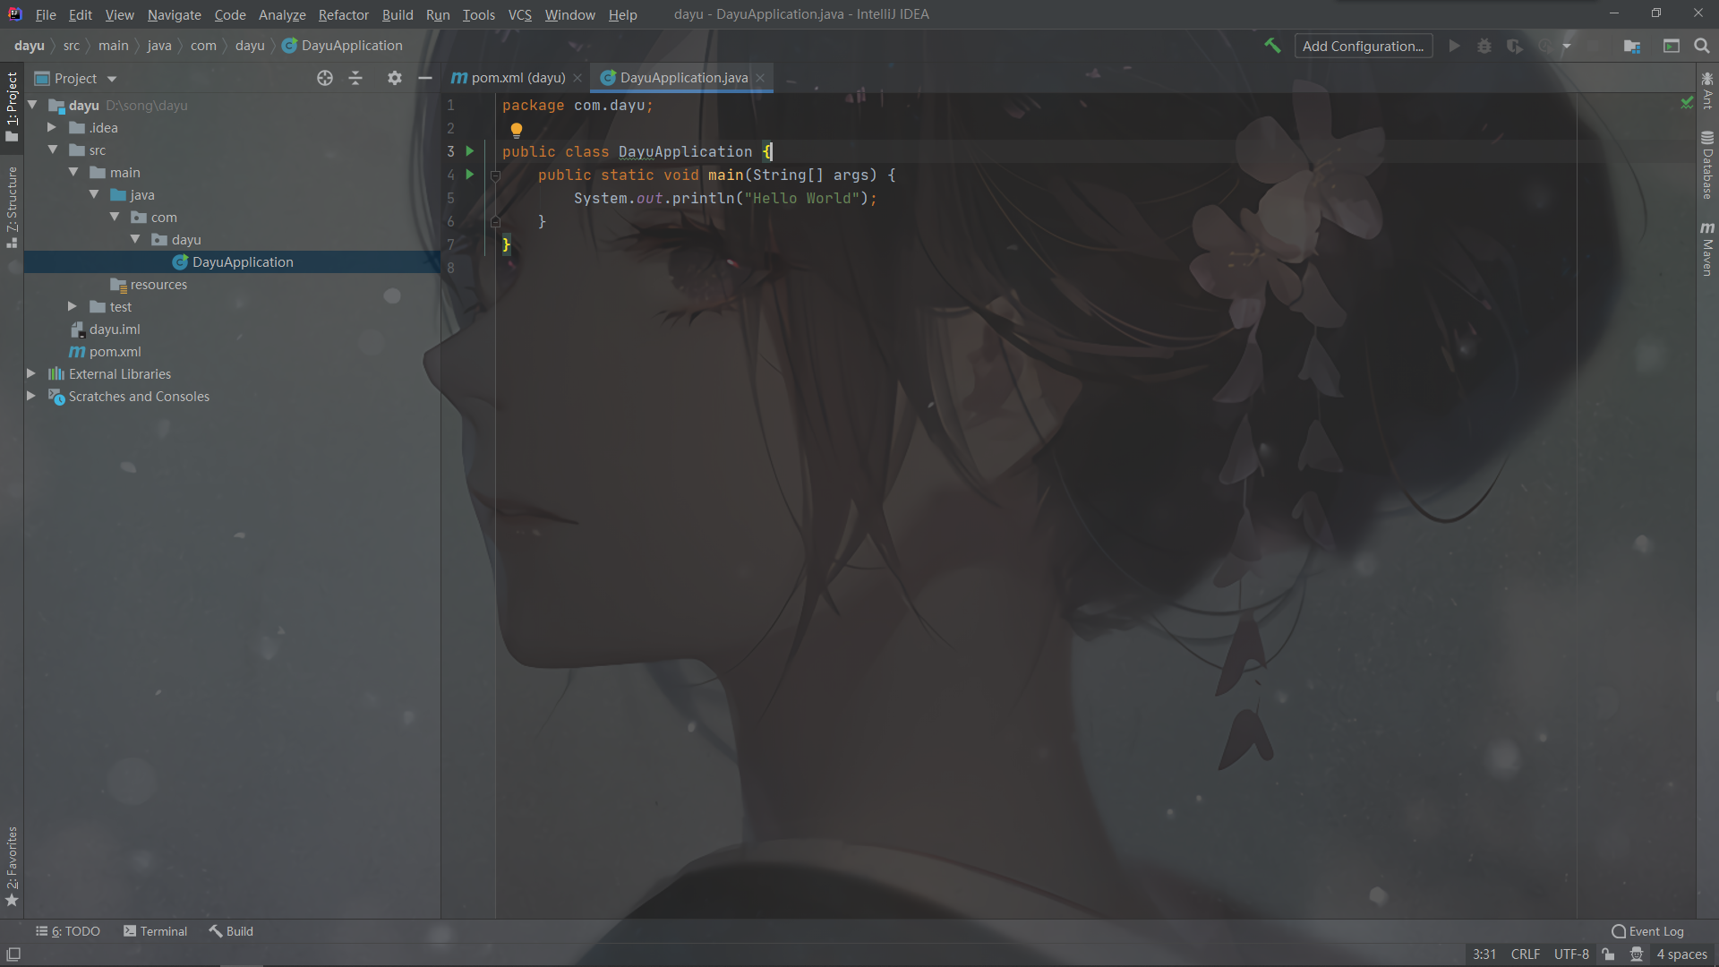This screenshot has width=1719, height=967.
Task: Open the Project view dropdown
Action: tap(112, 79)
